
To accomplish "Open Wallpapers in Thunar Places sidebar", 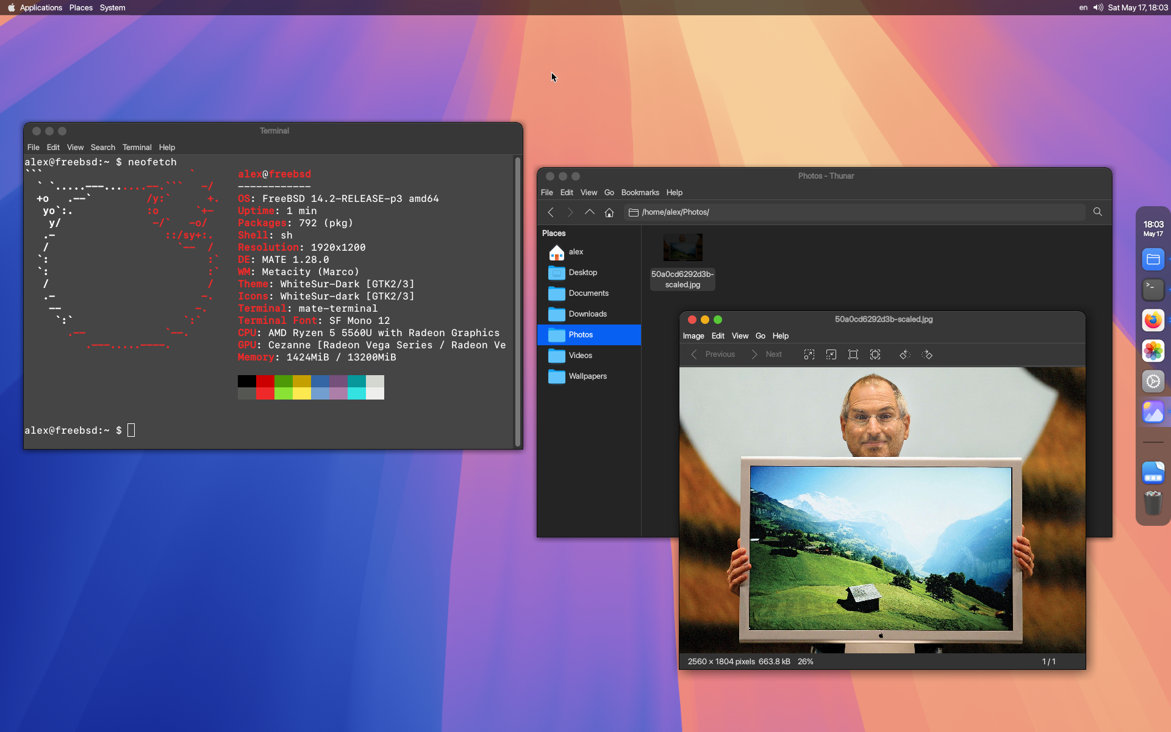I will pos(589,376).
